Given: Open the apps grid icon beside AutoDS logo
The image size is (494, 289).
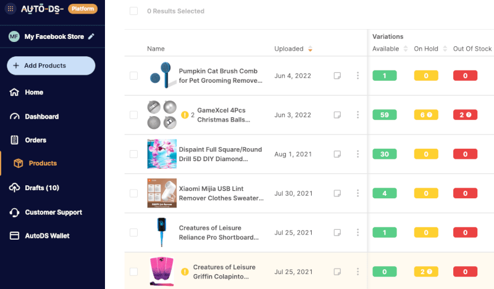Looking at the screenshot, I should point(10,9).
